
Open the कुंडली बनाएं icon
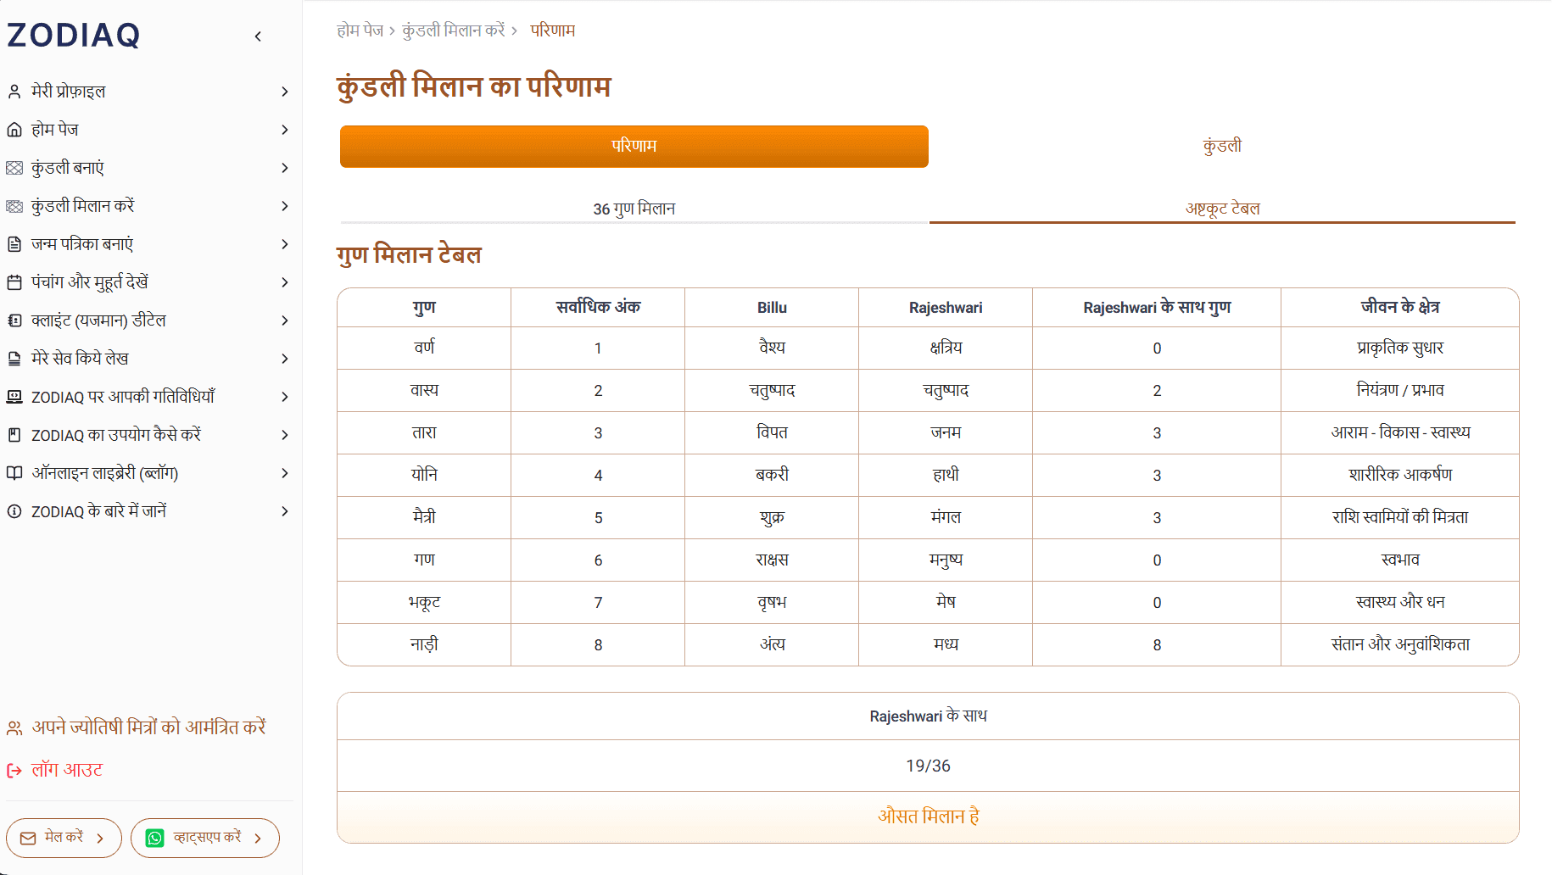pos(14,167)
